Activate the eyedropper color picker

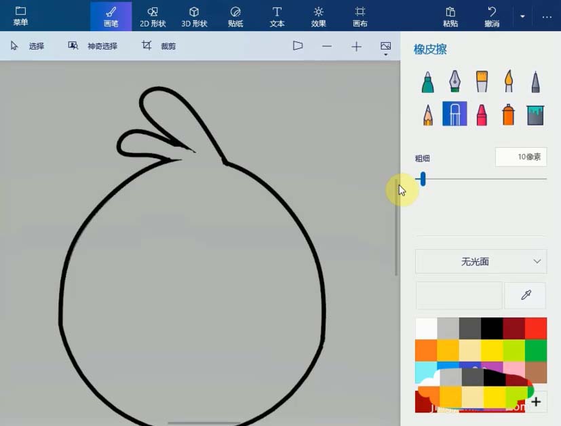click(525, 295)
